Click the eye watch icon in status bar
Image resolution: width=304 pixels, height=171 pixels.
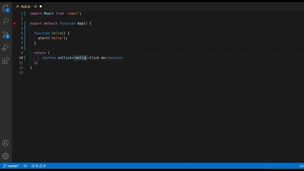click(25, 166)
